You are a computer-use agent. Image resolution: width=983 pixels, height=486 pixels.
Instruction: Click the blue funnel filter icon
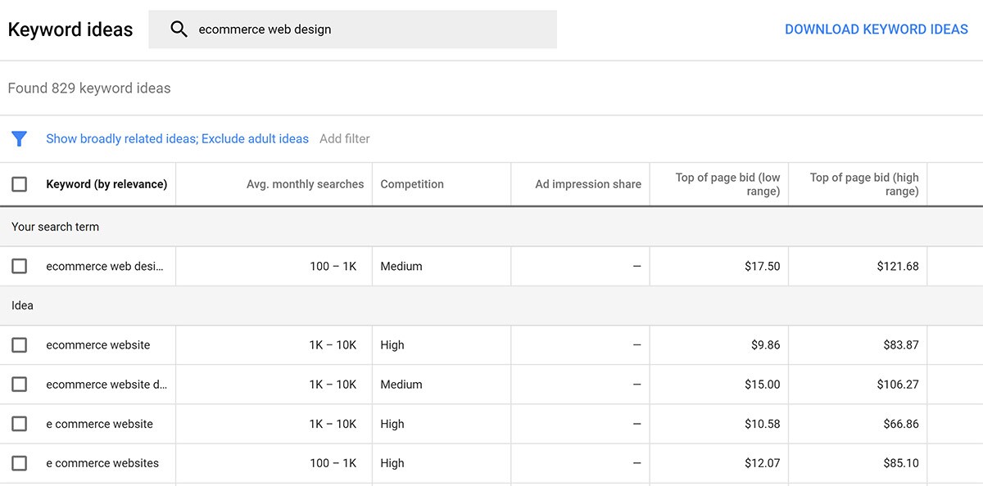[19, 139]
